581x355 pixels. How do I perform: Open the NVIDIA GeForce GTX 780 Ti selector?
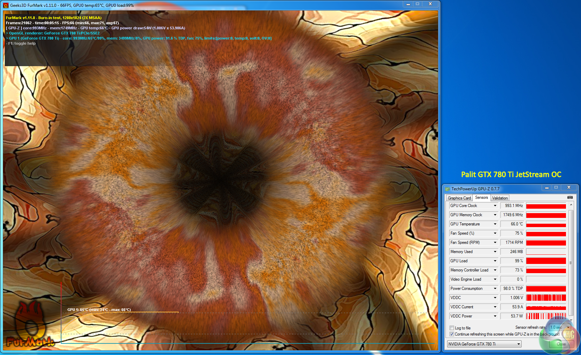click(484, 344)
